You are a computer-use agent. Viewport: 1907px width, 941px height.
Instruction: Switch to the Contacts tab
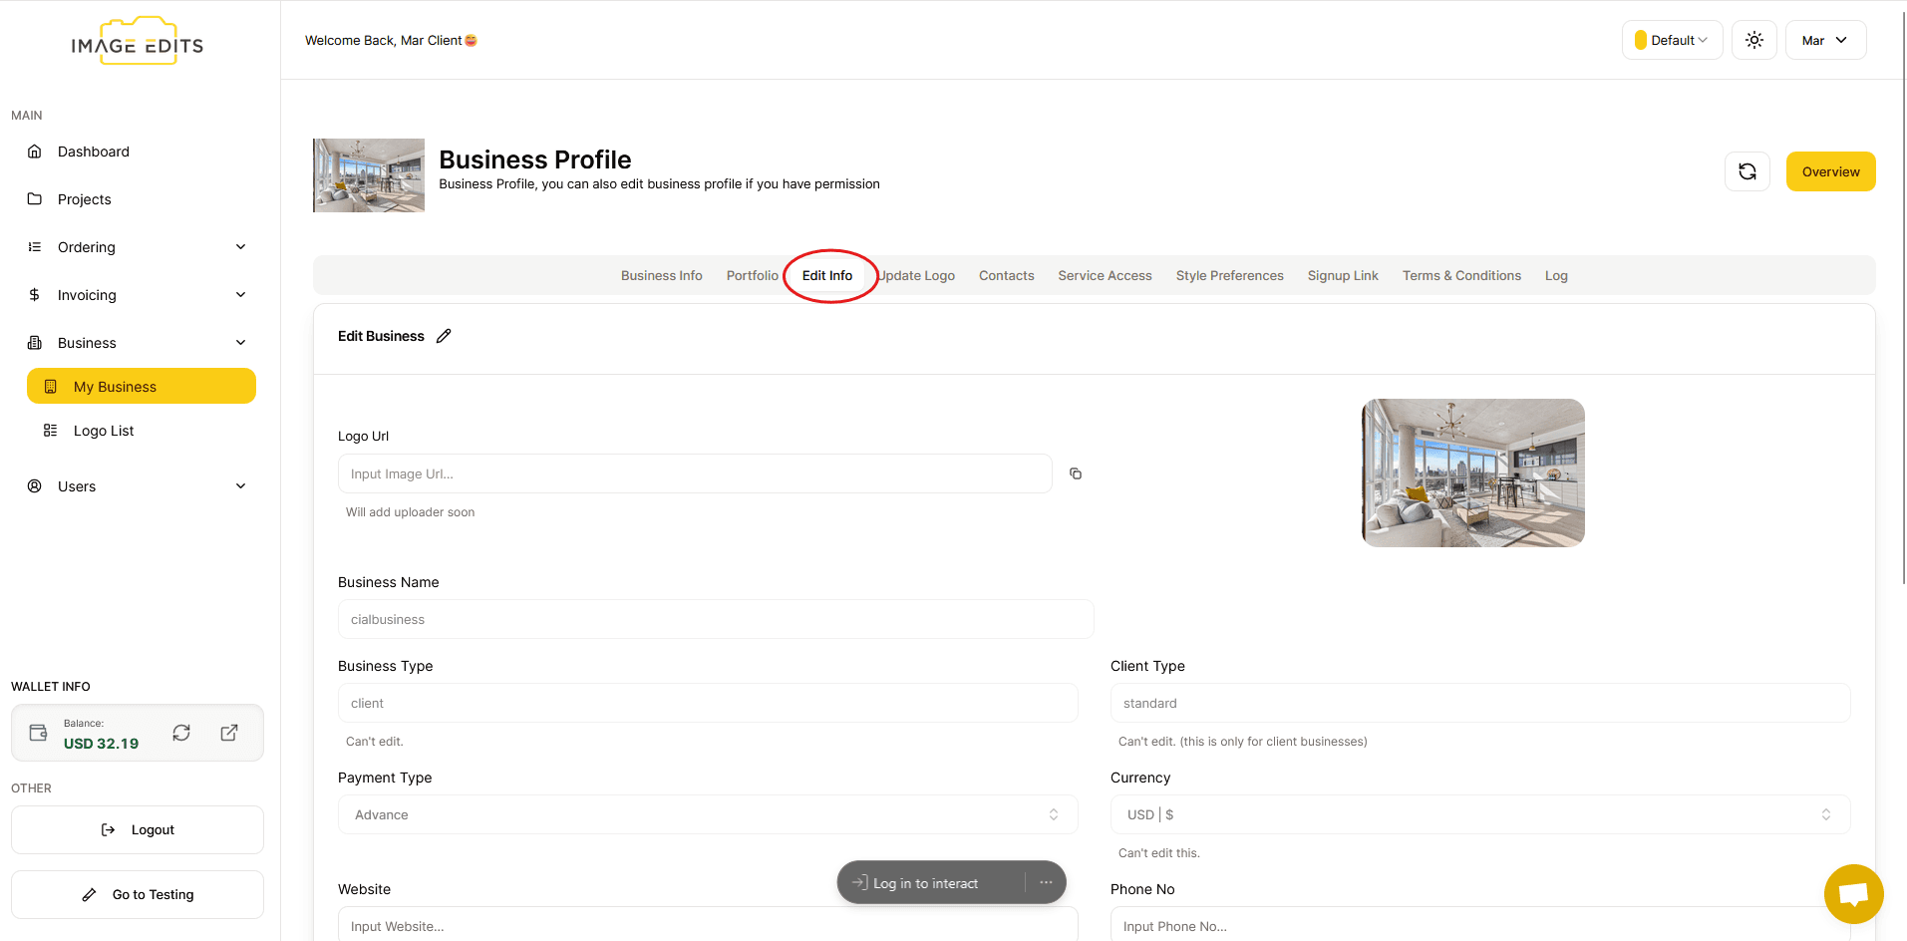coord(1006,276)
